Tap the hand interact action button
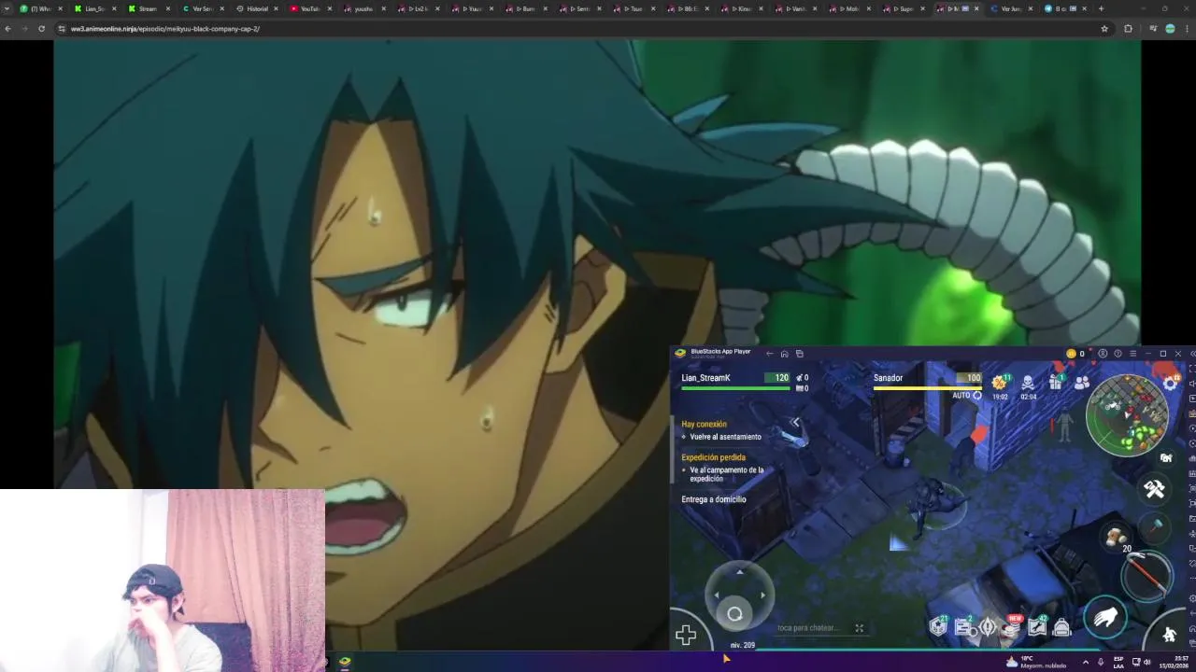This screenshot has width=1196, height=672. (1105, 618)
